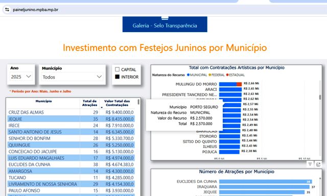Viewport: 327px width, 196px height.
Task: Click the filter icon below the chart
Action: 310,164
